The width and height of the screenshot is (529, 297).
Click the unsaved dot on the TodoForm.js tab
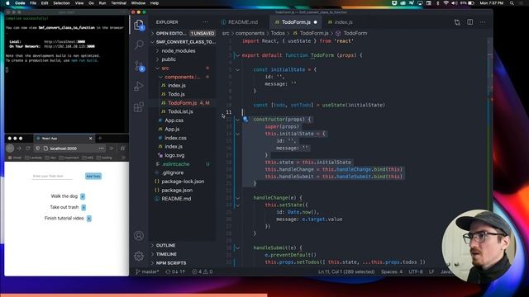316,22
